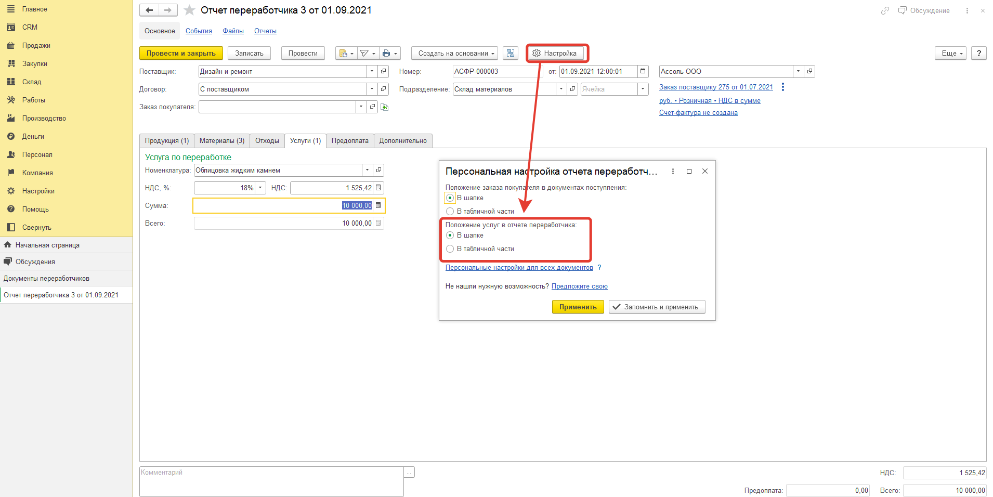Switch to the Отходы tab
The width and height of the screenshot is (993, 497).
click(267, 140)
